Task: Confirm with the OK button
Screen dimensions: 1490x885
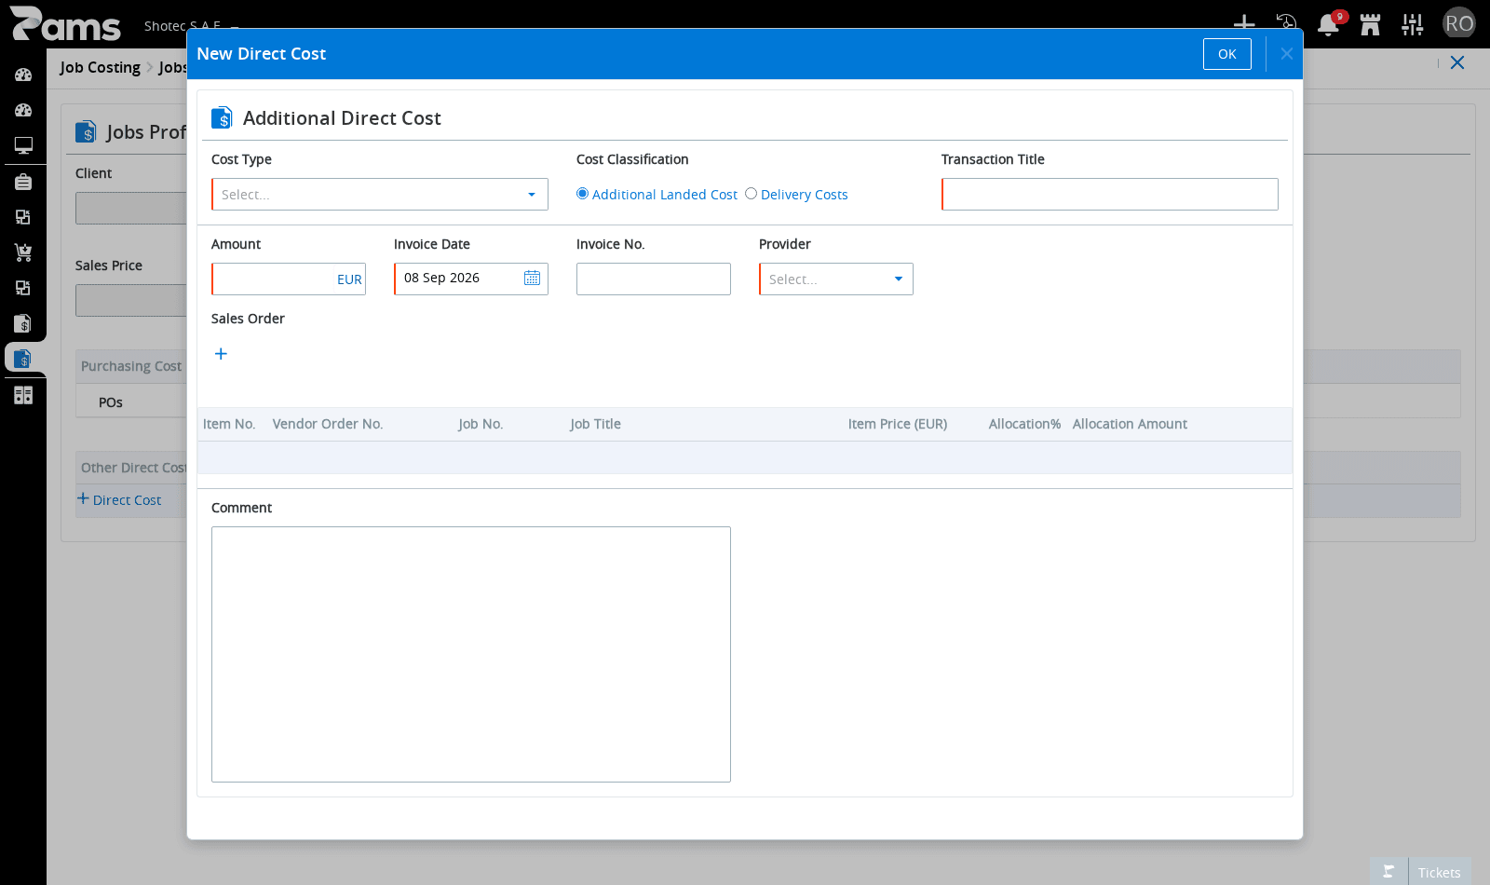Action: coord(1227,54)
